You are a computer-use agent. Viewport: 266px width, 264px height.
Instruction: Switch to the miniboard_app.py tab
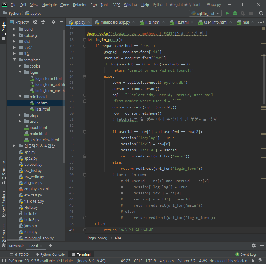[x=115, y=22]
